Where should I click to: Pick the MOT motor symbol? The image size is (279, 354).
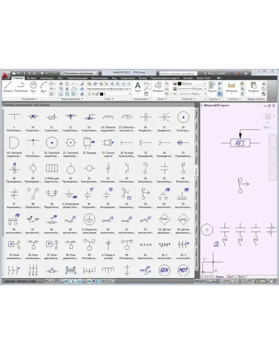(183, 270)
